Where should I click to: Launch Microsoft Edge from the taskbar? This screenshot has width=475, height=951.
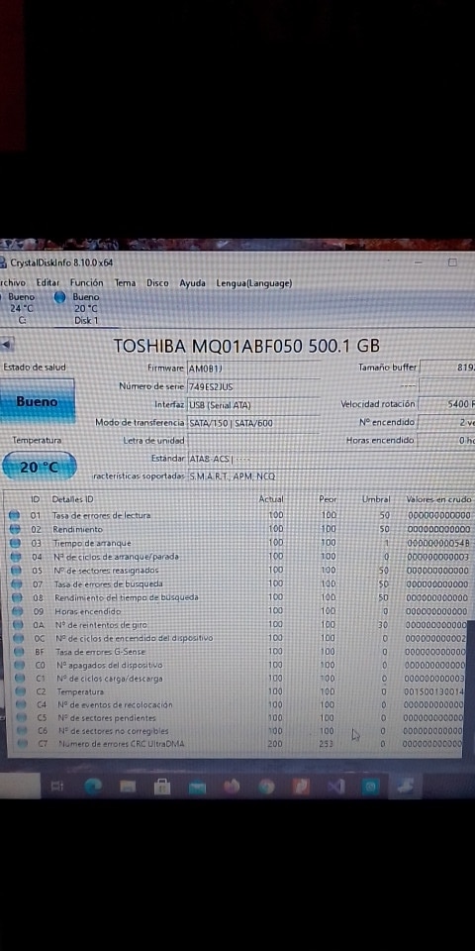(x=93, y=787)
